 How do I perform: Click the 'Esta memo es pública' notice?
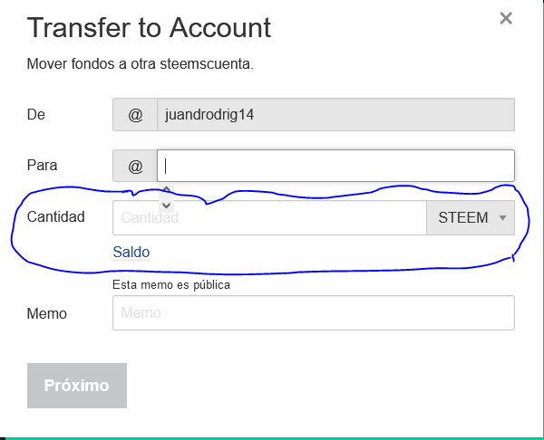pyautogui.click(x=171, y=285)
